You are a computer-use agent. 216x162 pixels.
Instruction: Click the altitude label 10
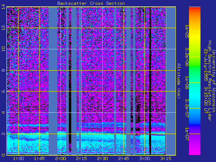tap(3, 49)
